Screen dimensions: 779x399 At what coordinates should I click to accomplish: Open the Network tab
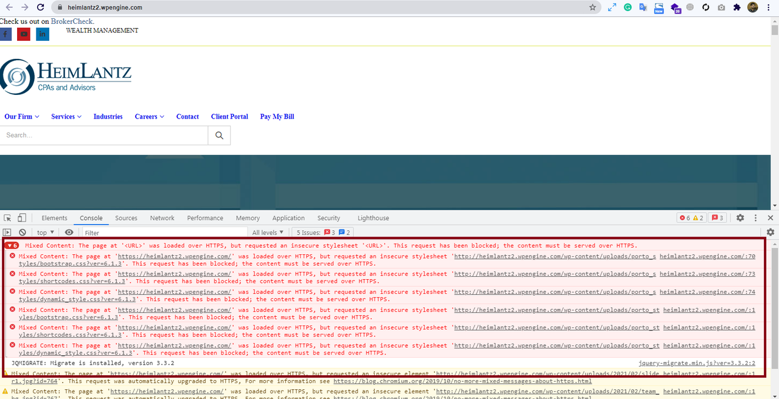click(x=162, y=218)
